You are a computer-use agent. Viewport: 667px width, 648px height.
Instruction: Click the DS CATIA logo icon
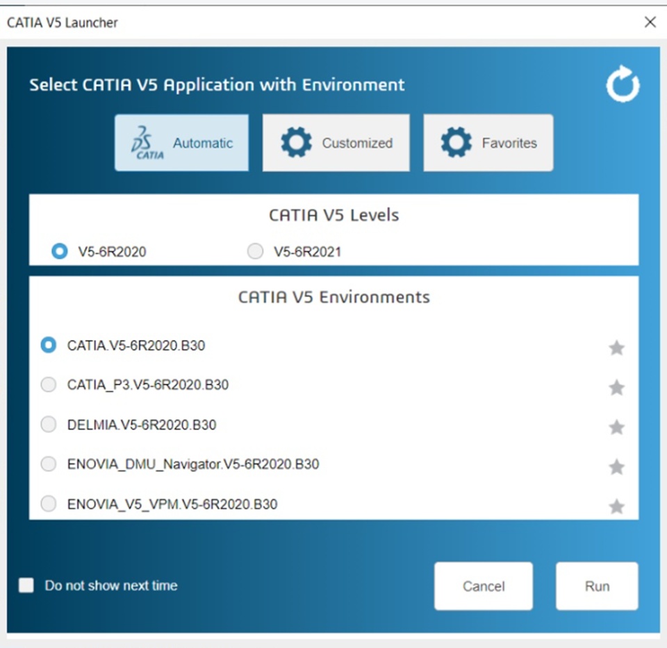click(147, 143)
